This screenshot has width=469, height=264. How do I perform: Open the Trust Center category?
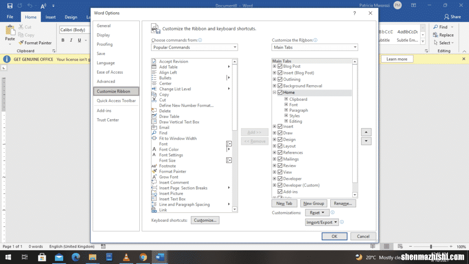(x=108, y=120)
